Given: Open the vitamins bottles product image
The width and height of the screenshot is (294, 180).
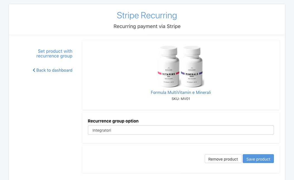Looking at the screenshot, I should coord(181,66).
